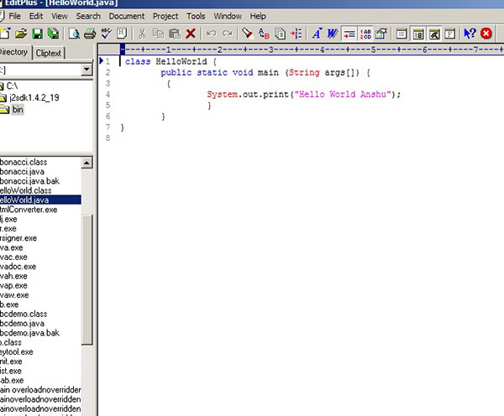Open the Search menu

pos(88,16)
